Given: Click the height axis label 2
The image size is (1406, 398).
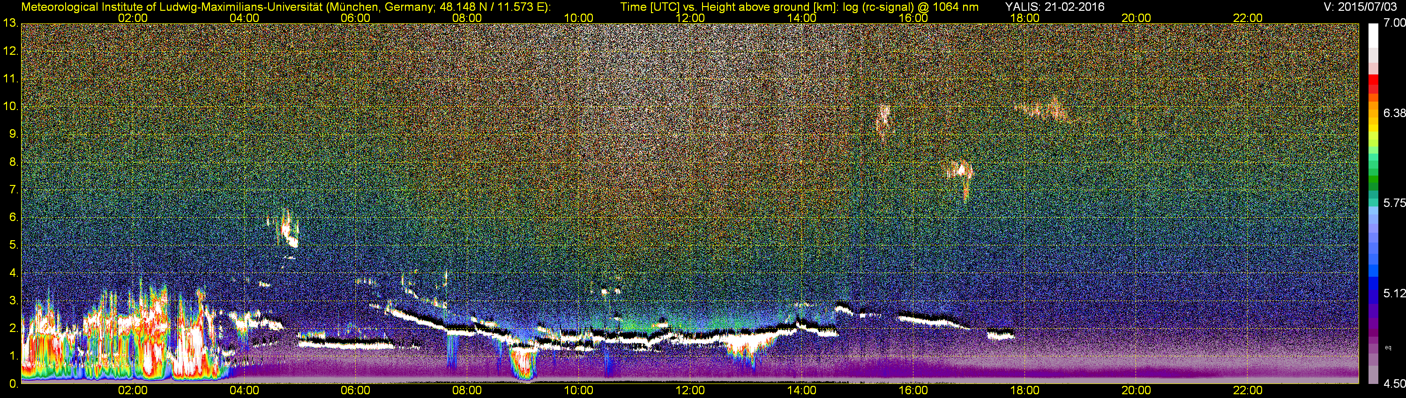Looking at the screenshot, I should [14, 328].
